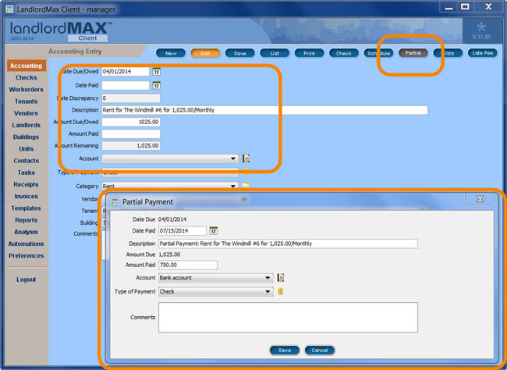
Task: Open Preferences in sidebar
Action: (x=27, y=256)
